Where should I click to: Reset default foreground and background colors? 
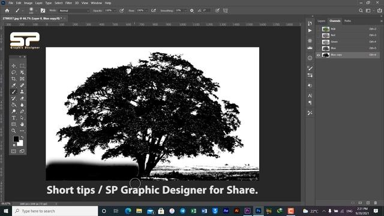point(14,145)
